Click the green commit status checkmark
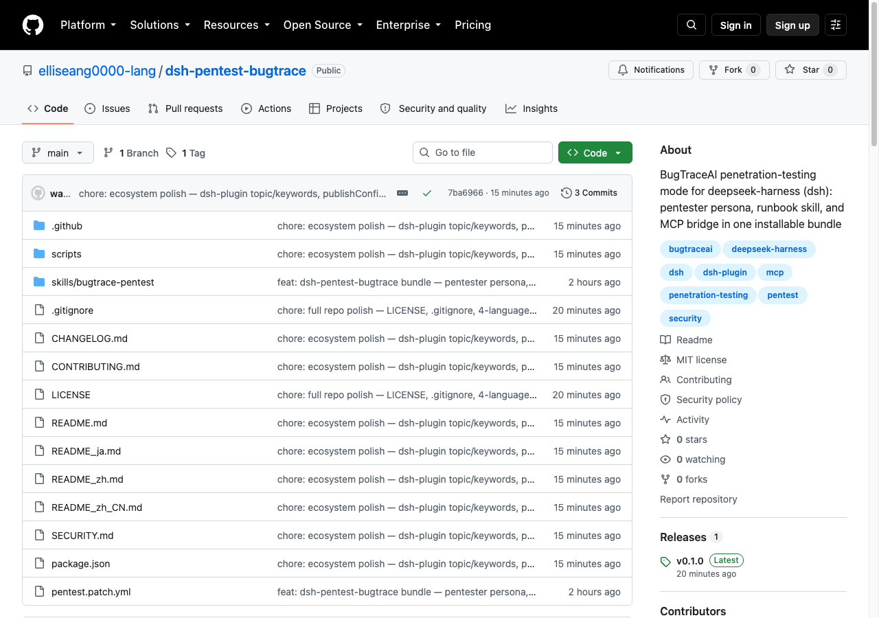Viewport: 879px width, 618px height. [x=427, y=193]
